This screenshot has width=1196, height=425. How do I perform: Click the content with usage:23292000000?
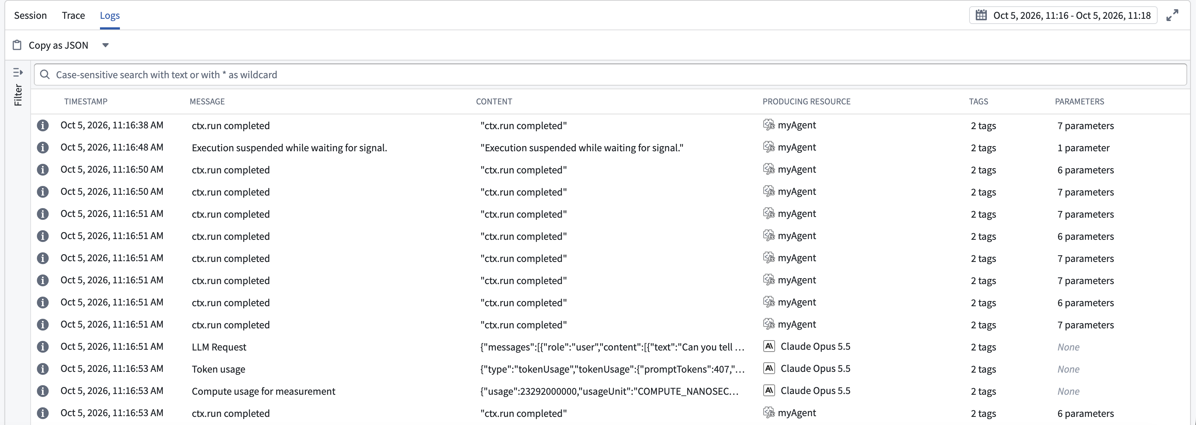point(609,391)
